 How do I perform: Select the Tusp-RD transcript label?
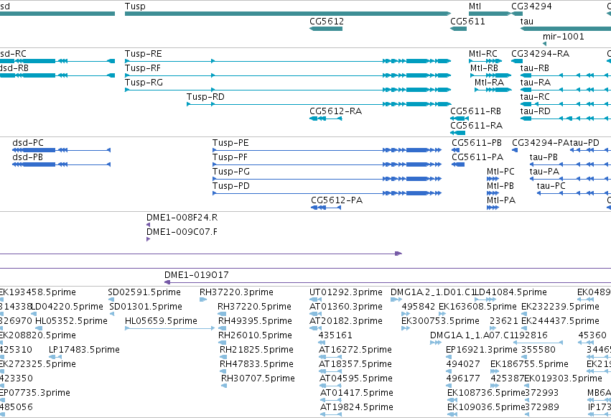pyautogui.click(x=205, y=97)
